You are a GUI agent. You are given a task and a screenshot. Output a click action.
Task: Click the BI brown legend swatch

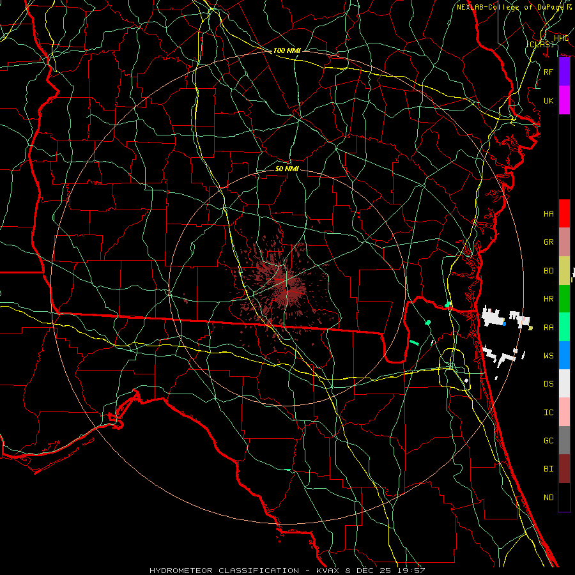564,469
